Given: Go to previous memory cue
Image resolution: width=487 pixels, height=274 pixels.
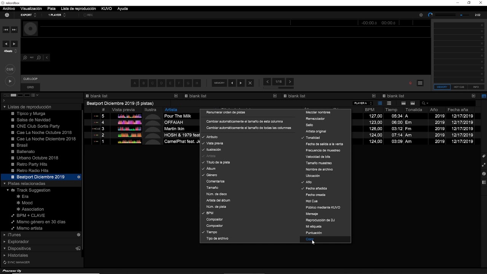Looking at the screenshot, I should [x=232, y=83].
